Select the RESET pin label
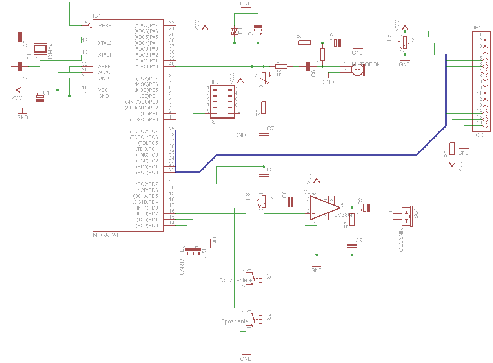The height and width of the screenshot is (363, 493). click(106, 25)
